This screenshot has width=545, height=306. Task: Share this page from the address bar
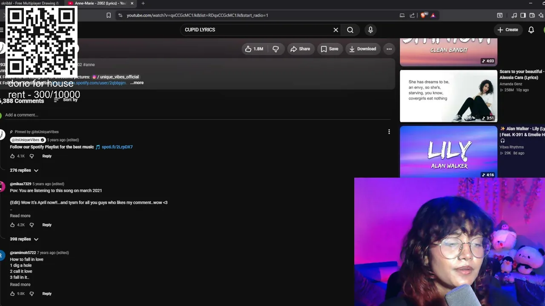coord(412,15)
